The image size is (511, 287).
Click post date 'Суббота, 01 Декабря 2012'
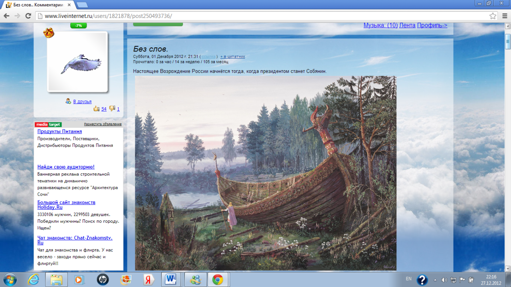[157, 57]
